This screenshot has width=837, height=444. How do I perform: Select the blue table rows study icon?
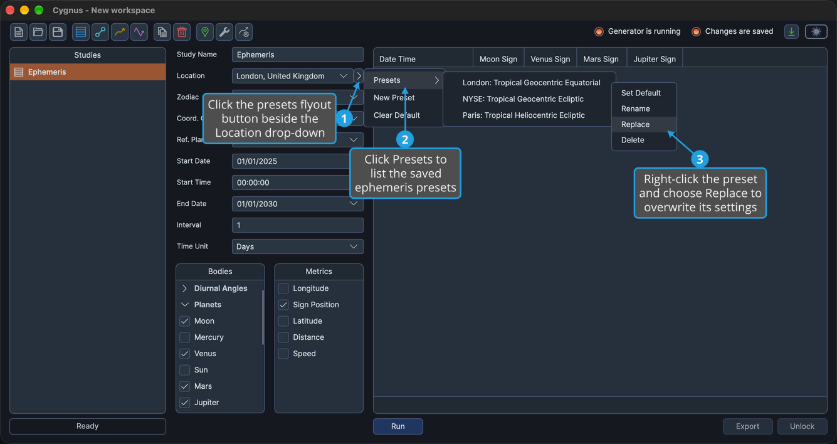click(x=81, y=32)
